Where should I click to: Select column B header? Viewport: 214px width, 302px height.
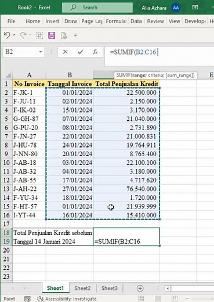tap(70, 75)
